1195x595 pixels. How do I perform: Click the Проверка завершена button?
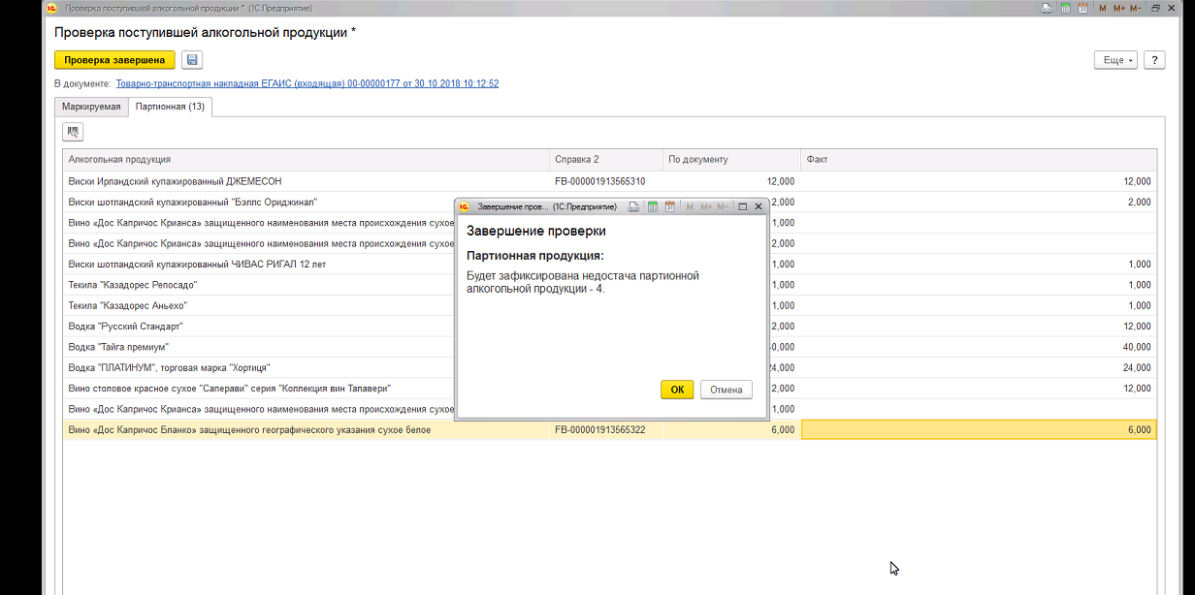coord(114,60)
